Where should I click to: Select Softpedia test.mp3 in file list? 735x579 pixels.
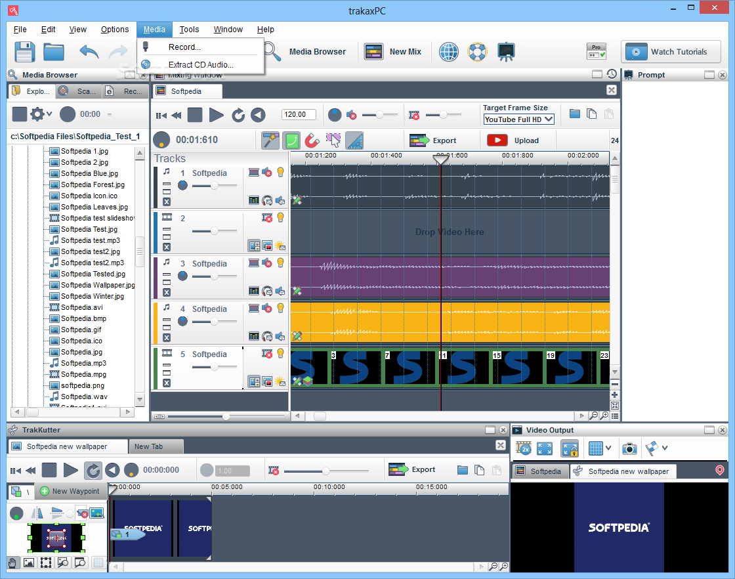tap(91, 240)
